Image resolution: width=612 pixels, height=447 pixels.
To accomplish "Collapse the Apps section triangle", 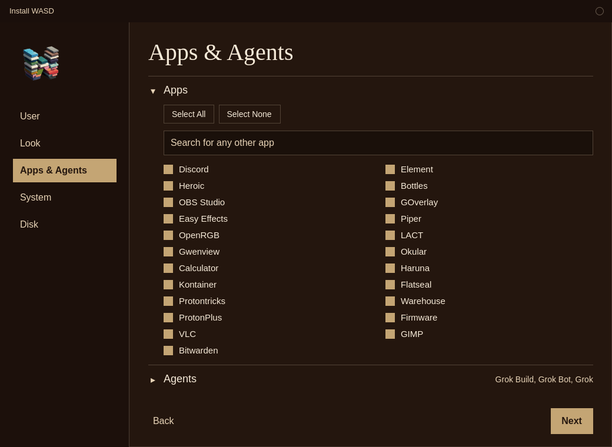I will tap(153, 91).
